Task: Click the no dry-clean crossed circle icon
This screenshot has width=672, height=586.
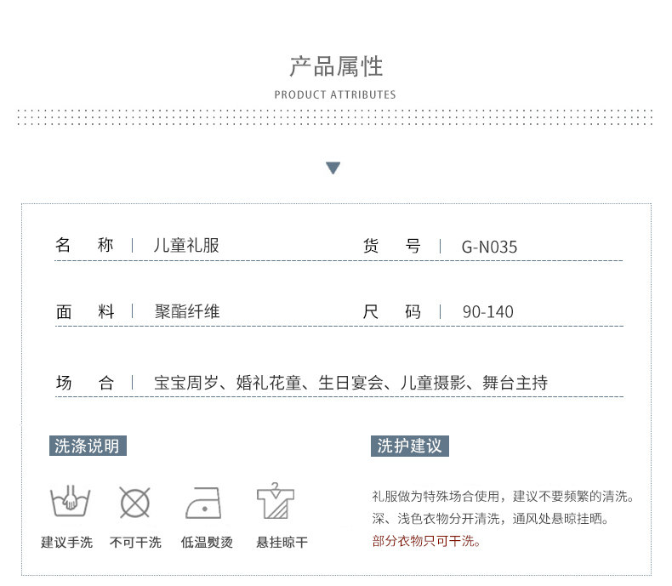Action: (135, 503)
